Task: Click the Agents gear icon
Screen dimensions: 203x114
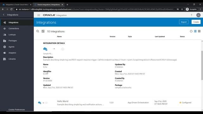Action: point(4,47)
